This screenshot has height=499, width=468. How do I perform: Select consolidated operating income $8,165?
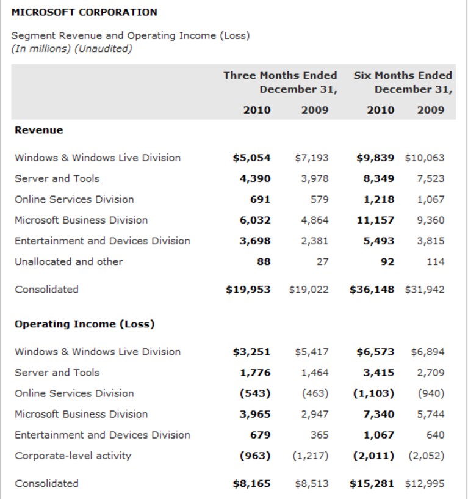251,484
